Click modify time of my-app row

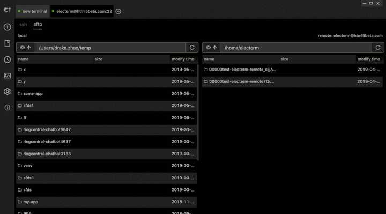(x=183, y=202)
